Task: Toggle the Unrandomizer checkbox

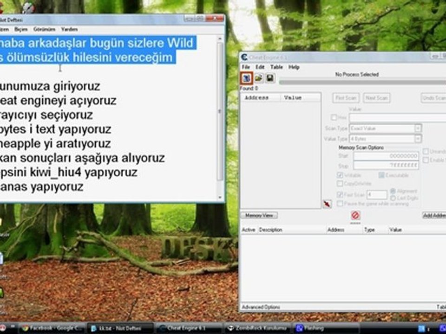Action: 426,151
